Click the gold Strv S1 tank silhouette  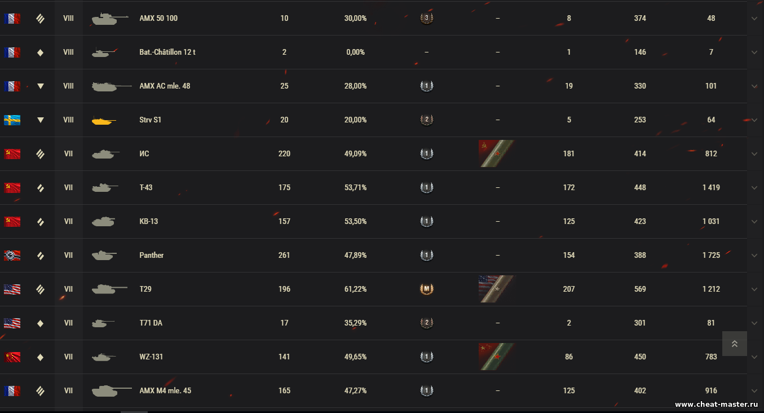coord(104,120)
